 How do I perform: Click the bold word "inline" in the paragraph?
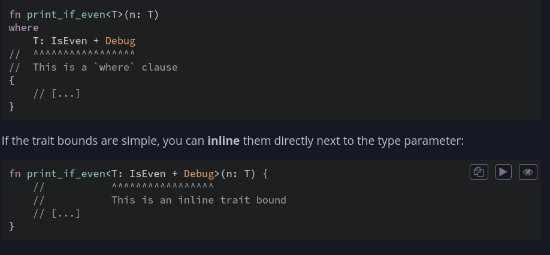tap(223, 141)
